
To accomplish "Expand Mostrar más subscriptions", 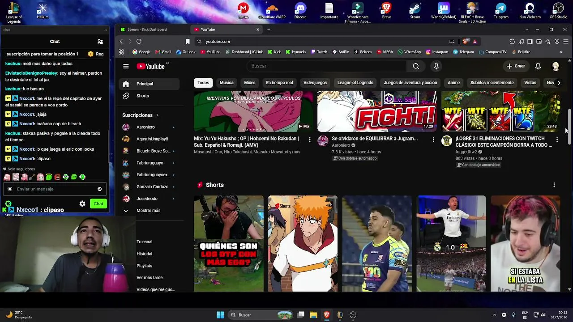I will pyautogui.click(x=149, y=211).
